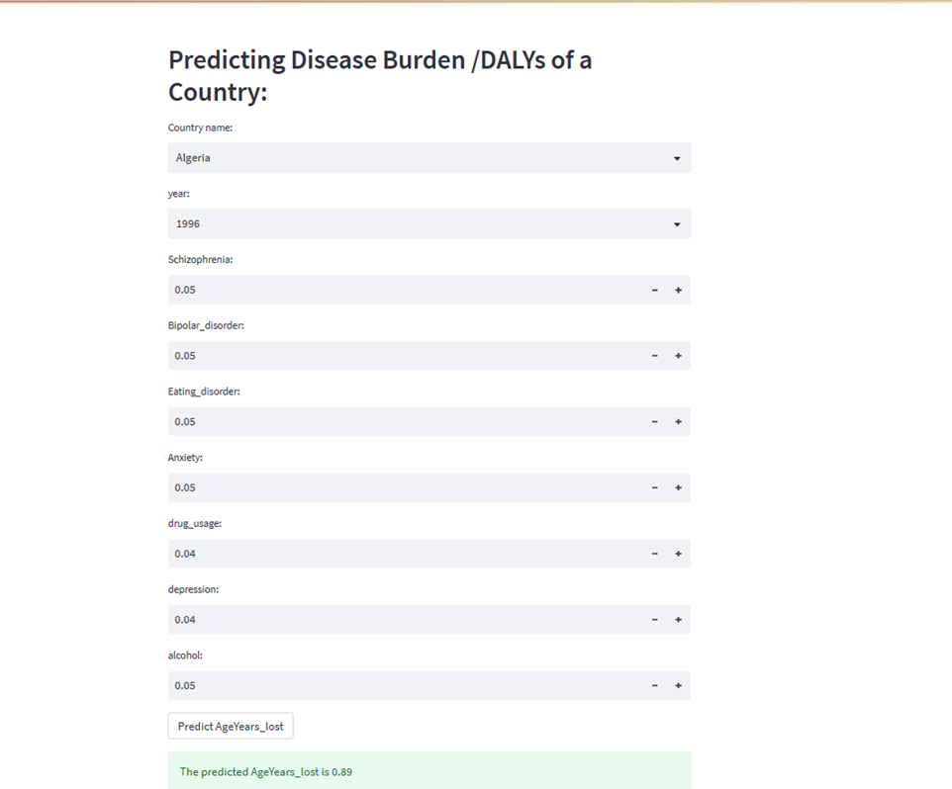Raise drug_usage value by one step
Viewport: 952px width, 789px height.
pyautogui.click(x=678, y=554)
